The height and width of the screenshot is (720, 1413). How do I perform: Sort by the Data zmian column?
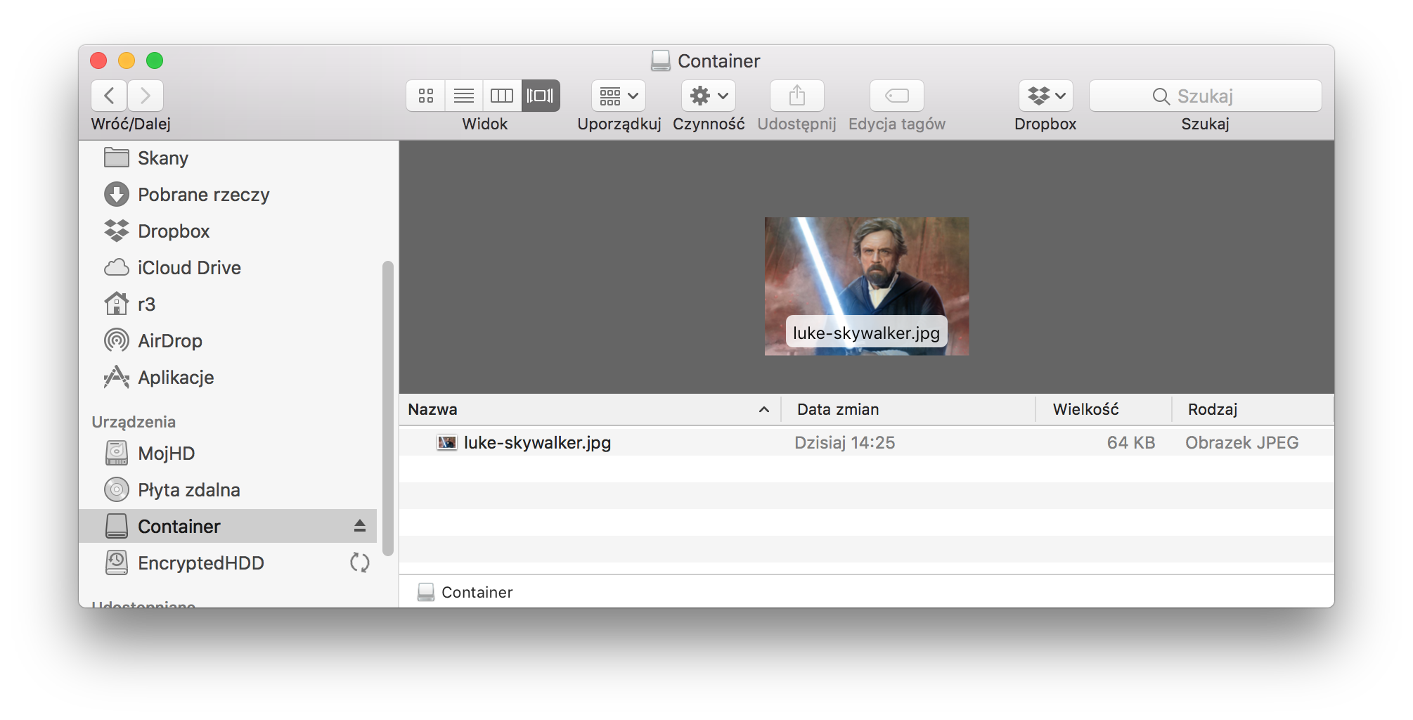pos(908,409)
